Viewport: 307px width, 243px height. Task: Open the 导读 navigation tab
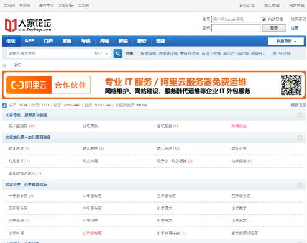(86, 41)
